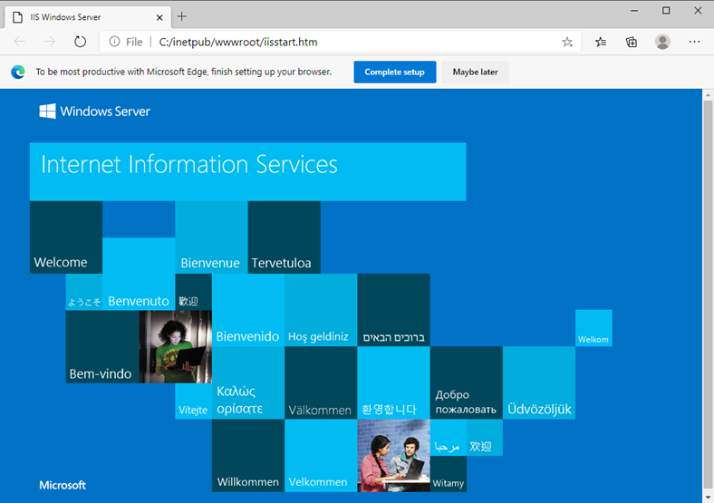Open the Favorites list icon

[x=601, y=42]
